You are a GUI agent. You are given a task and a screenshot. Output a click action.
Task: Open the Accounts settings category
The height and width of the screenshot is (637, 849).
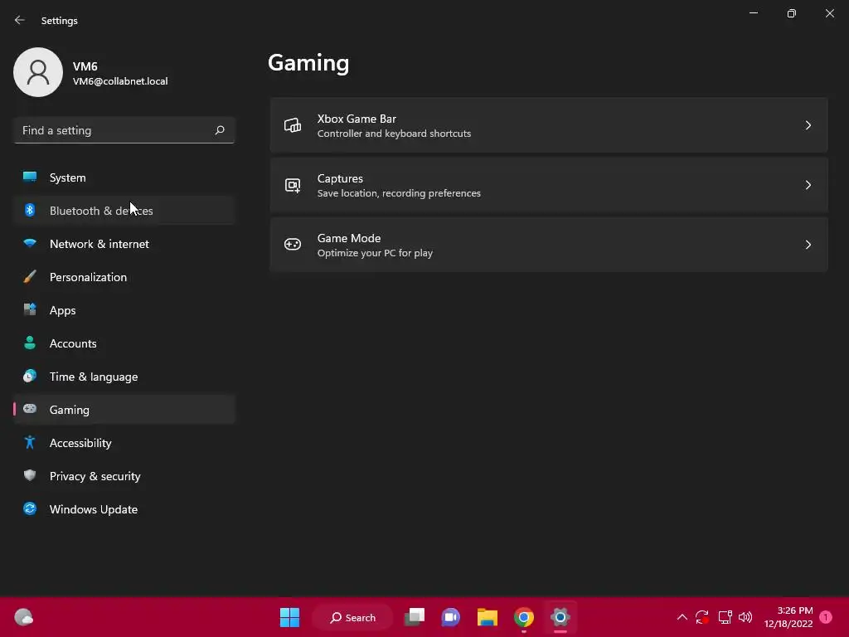(124, 343)
